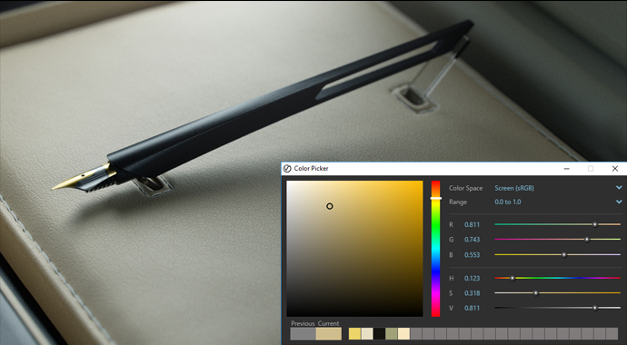
Task: Minimize the Color Picker window
Action: (x=567, y=169)
